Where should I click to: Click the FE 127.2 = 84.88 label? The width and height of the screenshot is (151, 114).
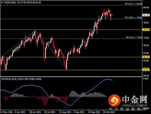click(133, 4)
